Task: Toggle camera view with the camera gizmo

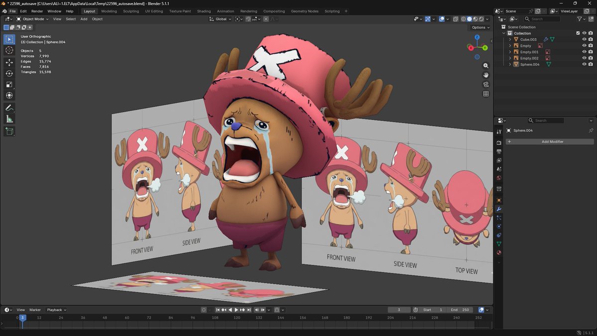Action: (x=486, y=84)
